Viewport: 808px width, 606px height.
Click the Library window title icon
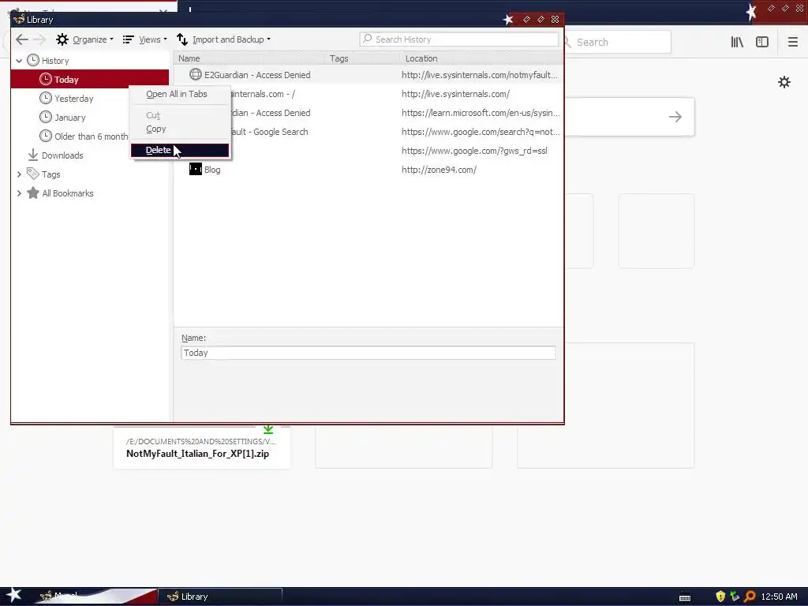click(x=19, y=19)
